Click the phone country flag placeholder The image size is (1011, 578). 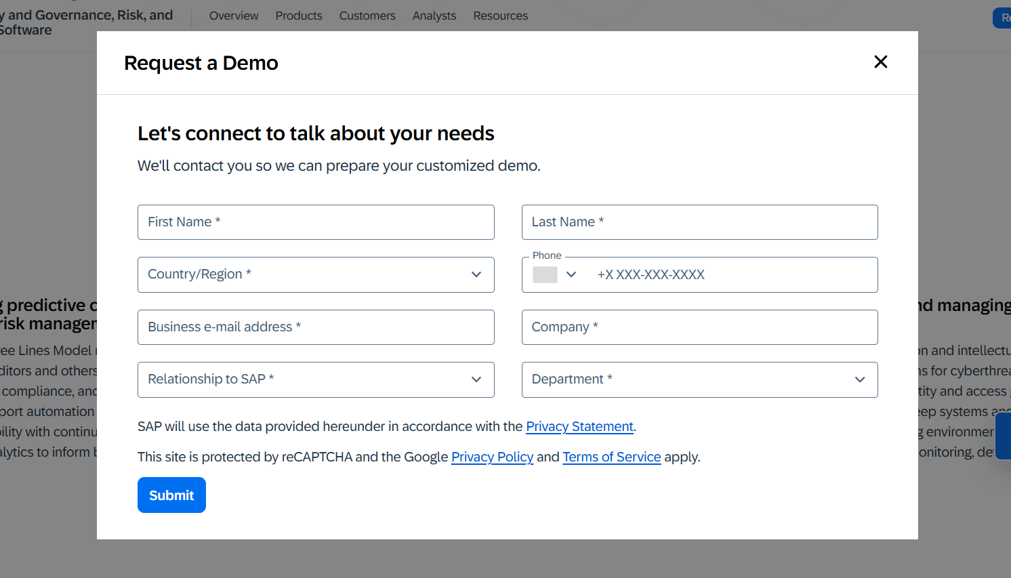pyautogui.click(x=545, y=274)
